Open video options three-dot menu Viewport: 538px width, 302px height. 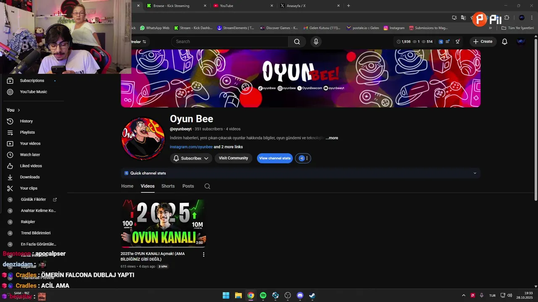click(204, 255)
